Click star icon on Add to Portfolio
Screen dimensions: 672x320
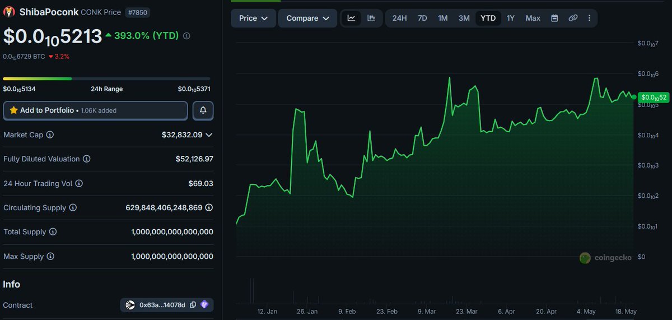point(13,110)
